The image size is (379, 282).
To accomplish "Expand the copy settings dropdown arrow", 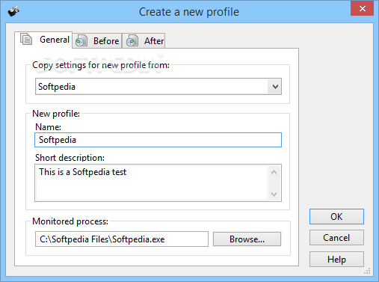I will coord(275,87).
